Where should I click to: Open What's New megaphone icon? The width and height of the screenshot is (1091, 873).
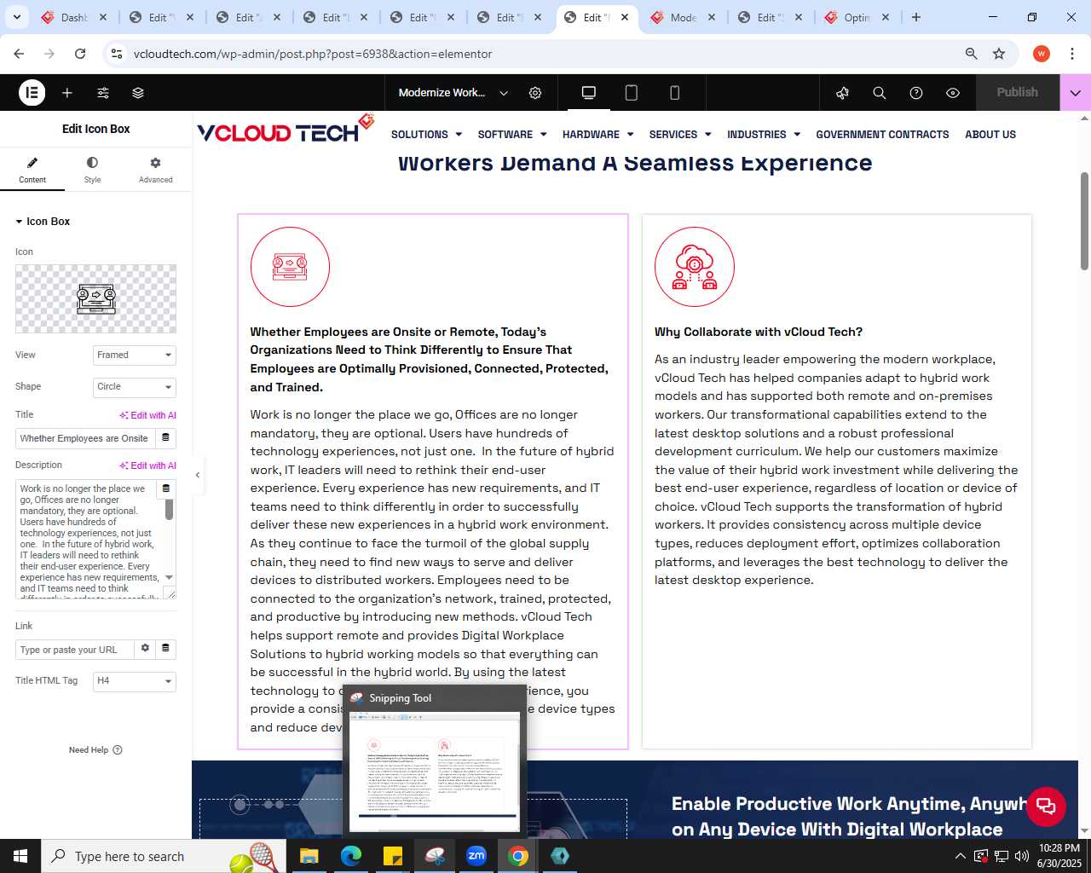click(843, 93)
